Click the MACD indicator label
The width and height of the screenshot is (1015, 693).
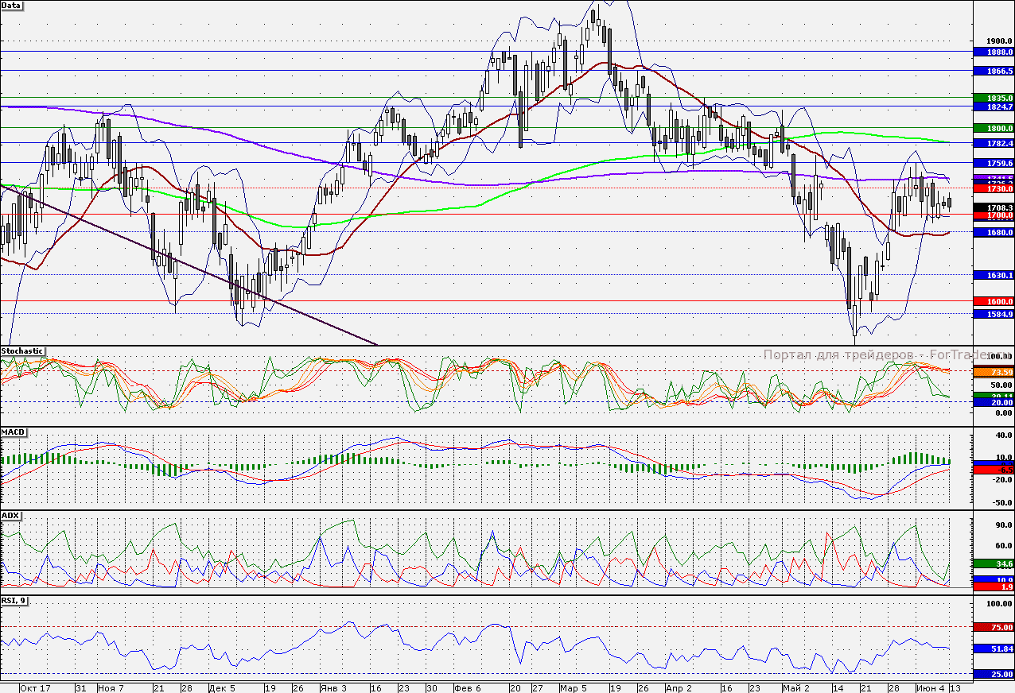(x=14, y=432)
